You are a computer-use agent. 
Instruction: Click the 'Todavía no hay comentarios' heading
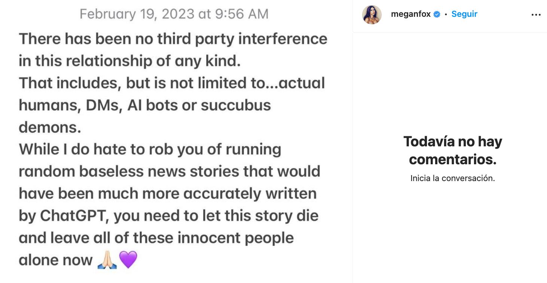pos(452,150)
